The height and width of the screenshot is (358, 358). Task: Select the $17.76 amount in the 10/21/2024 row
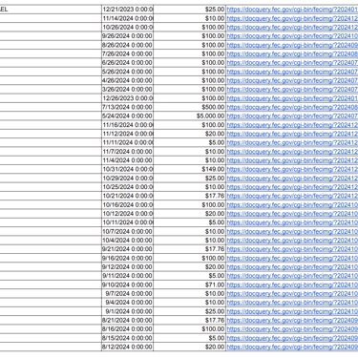pyautogui.click(x=190, y=196)
